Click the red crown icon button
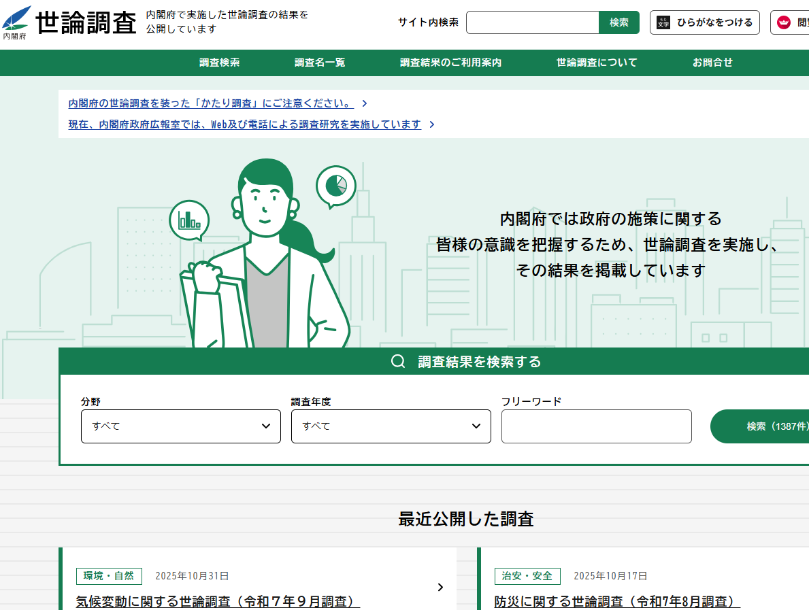Image resolution: width=809 pixels, height=610 pixels. [784, 22]
